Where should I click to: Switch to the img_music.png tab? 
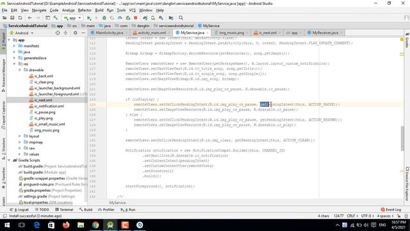tap(231, 33)
